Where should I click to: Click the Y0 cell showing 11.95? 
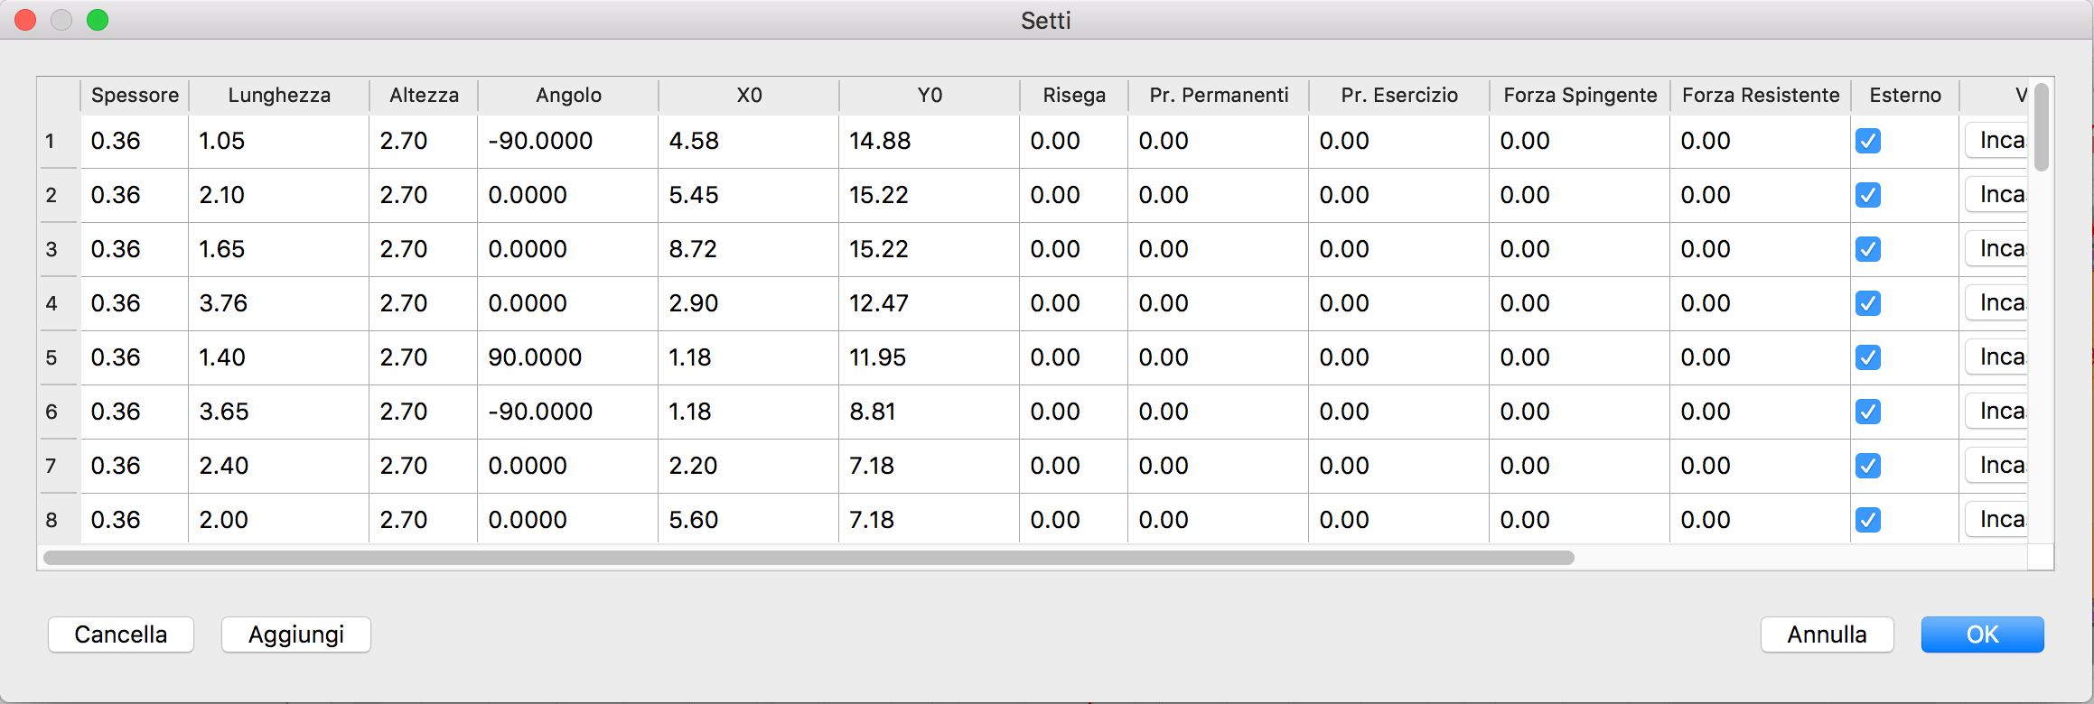coord(929,357)
